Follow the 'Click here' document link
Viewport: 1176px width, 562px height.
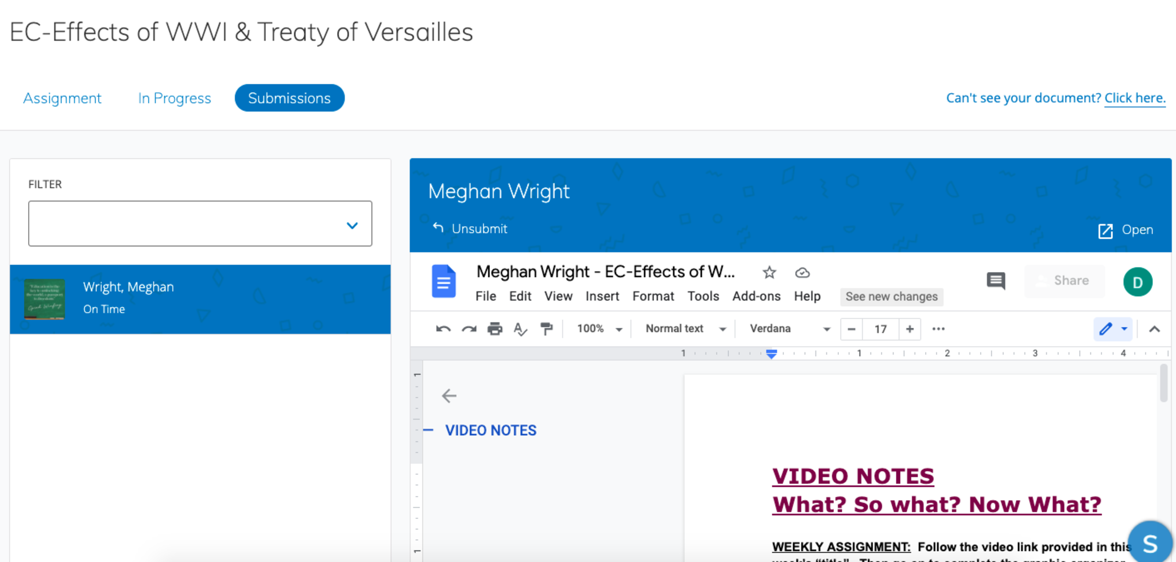(x=1135, y=98)
